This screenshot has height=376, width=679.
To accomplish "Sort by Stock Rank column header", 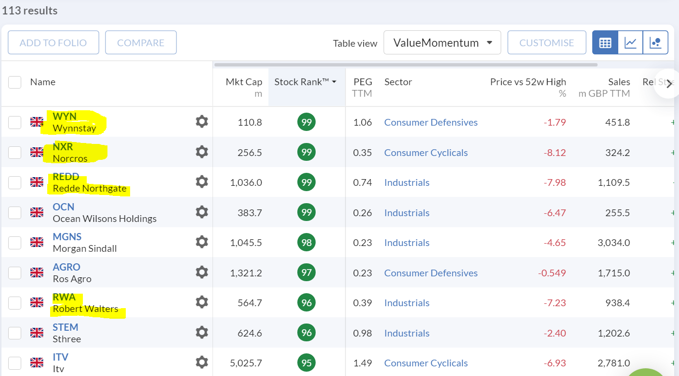I will 306,82.
